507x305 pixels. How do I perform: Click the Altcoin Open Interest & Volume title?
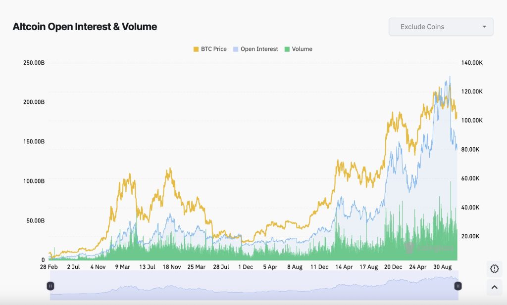click(x=84, y=27)
